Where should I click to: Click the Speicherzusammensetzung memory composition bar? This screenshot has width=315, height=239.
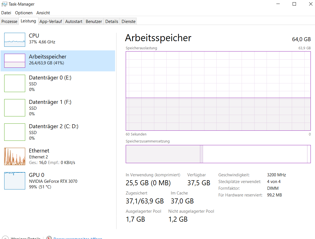coord(218,154)
